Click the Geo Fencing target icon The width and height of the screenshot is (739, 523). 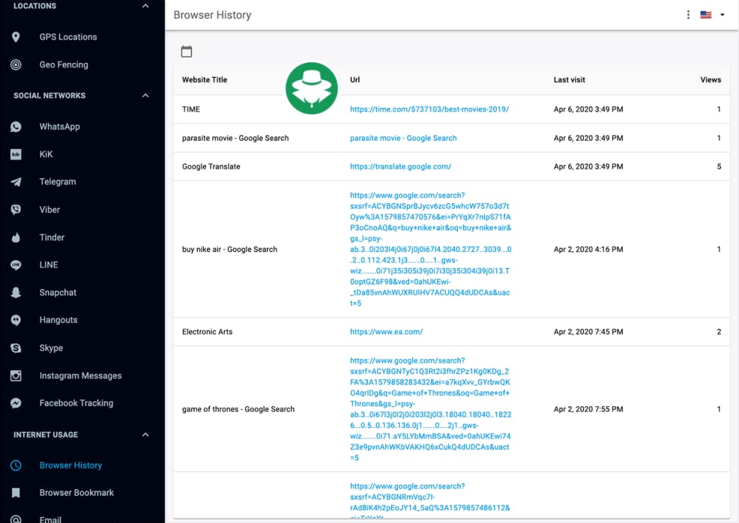[x=16, y=64]
